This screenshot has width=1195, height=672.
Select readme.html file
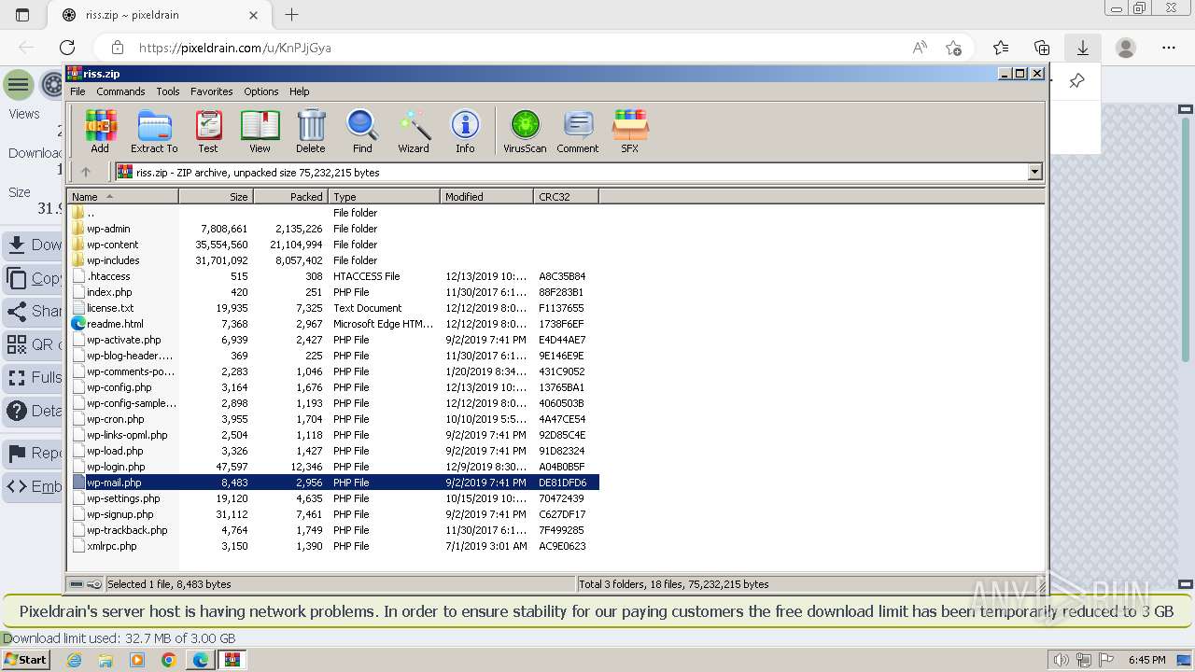[115, 324]
